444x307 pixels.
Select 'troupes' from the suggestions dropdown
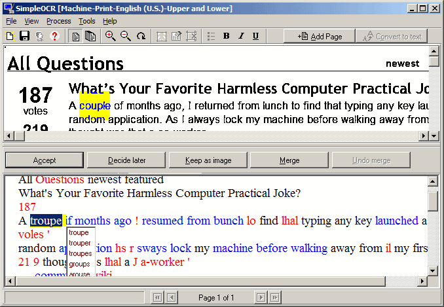pyautogui.click(x=80, y=253)
